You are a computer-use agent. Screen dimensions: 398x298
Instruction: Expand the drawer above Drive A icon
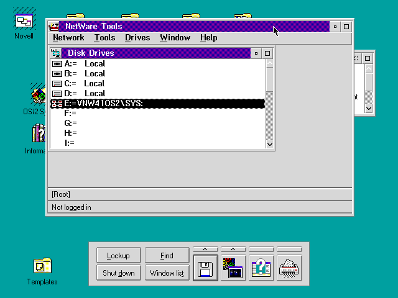point(205,250)
